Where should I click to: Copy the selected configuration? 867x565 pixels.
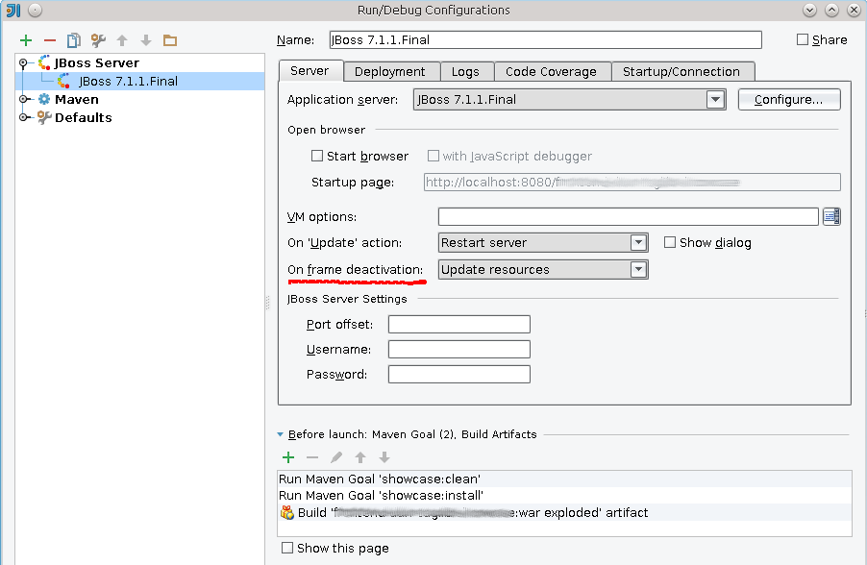click(74, 40)
